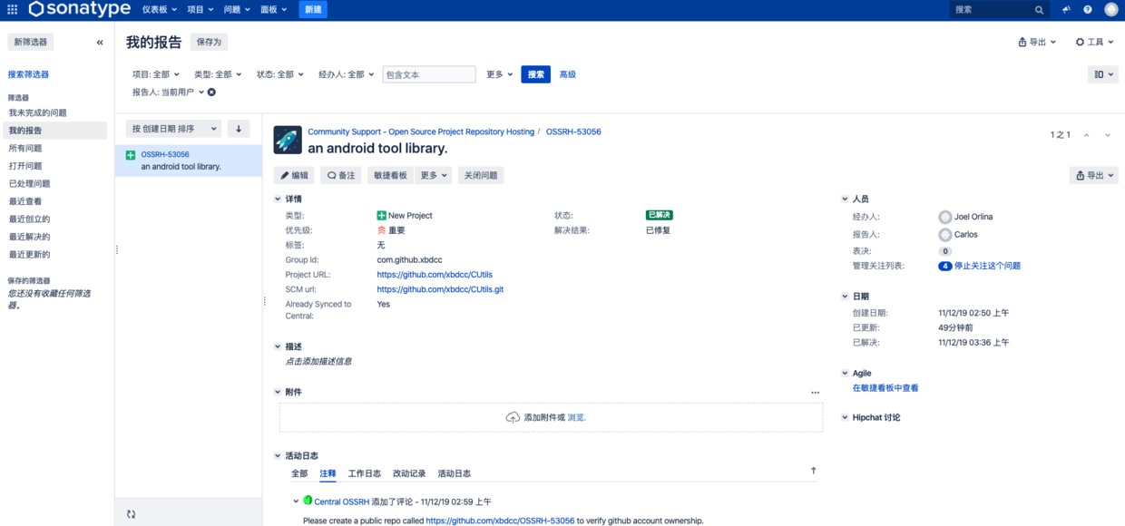1125x526 pixels.
Task: Open the app switcher grid icon
Action: tap(12, 9)
